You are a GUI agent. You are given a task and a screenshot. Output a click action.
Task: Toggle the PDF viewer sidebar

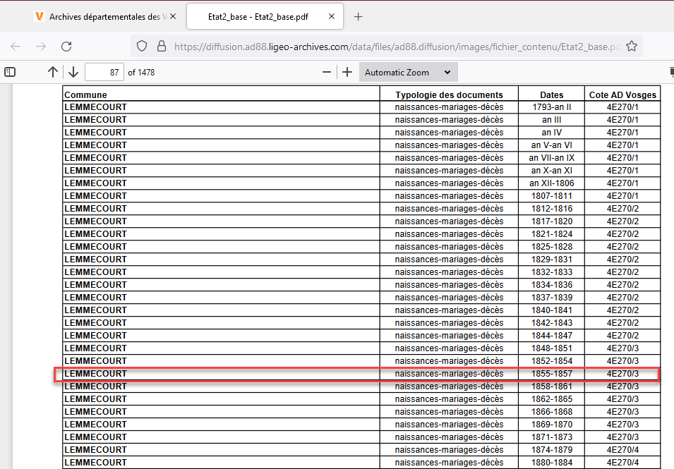click(9, 72)
